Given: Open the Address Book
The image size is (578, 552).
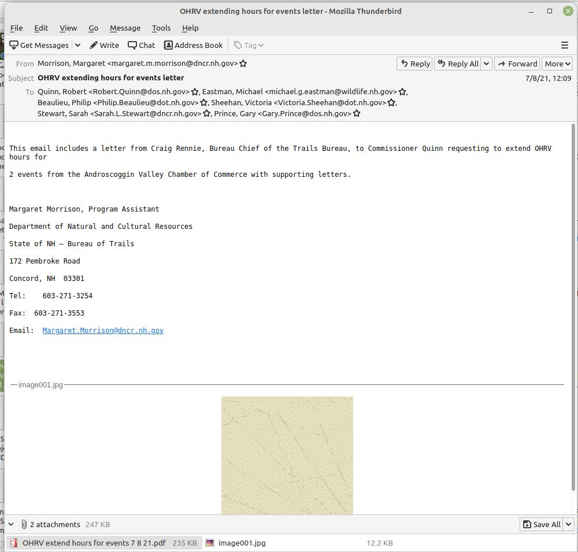Looking at the screenshot, I should click(x=193, y=45).
